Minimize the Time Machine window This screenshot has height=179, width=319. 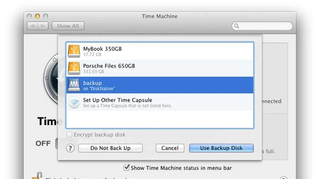click(37, 16)
